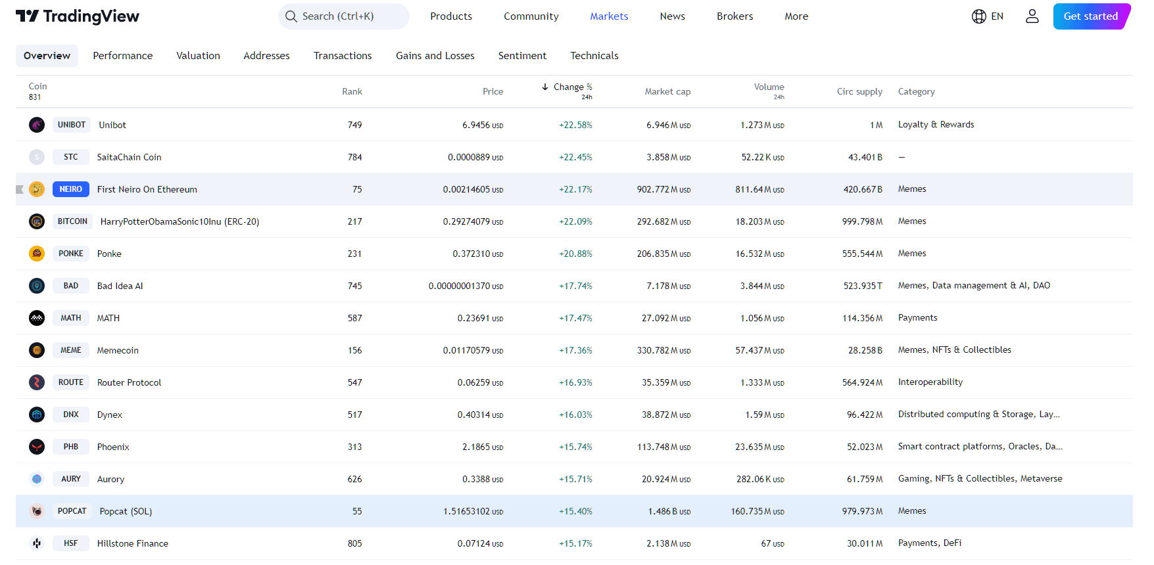Switch to the Performance tab
Viewport: 1154px width, 565px height.
click(122, 56)
